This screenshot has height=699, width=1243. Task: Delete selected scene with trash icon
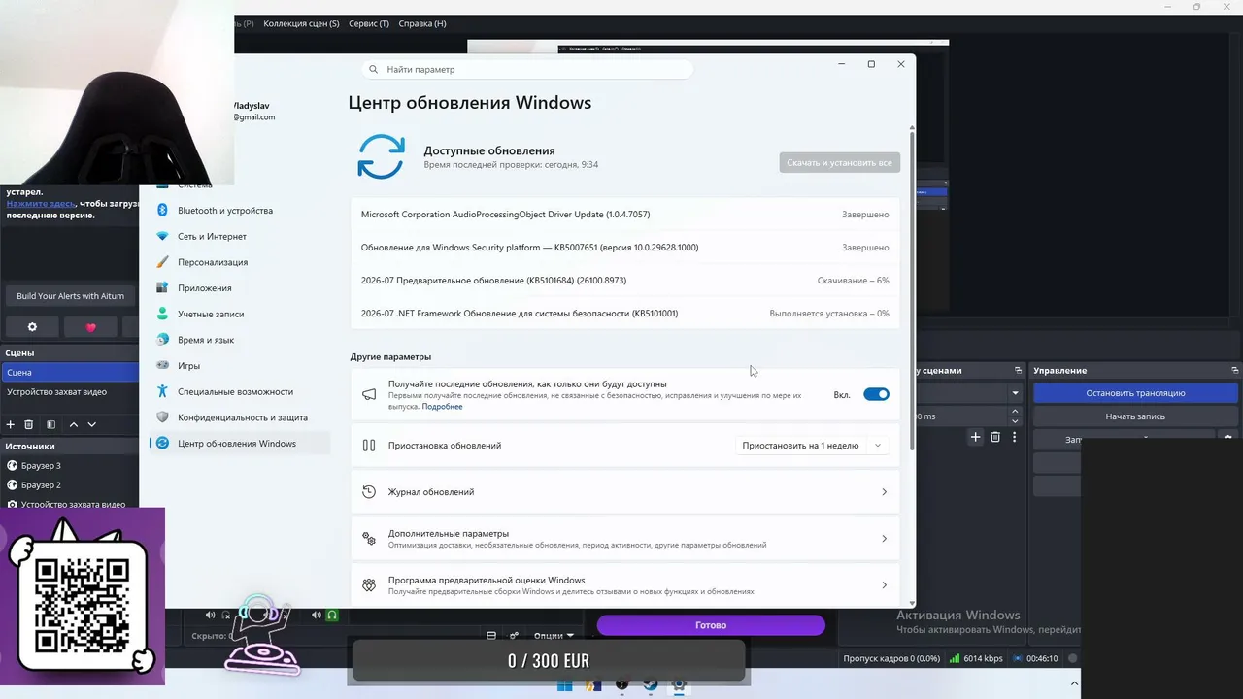[29, 424]
